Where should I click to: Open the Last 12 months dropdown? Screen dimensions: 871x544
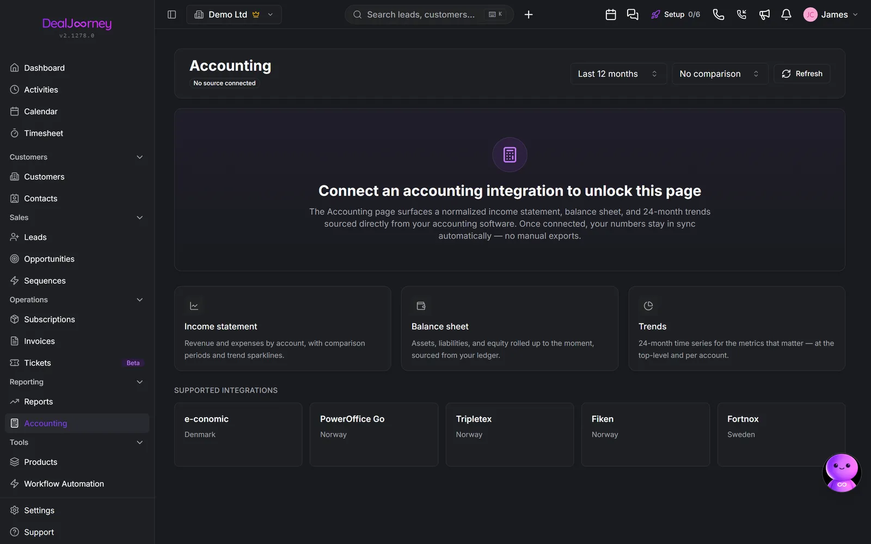(618, 74)
